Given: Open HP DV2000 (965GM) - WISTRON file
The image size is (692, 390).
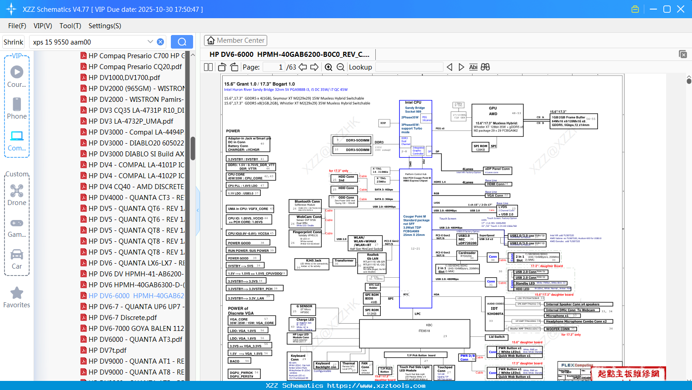Looking at the screenshot, I should click(x=132, y=89).
